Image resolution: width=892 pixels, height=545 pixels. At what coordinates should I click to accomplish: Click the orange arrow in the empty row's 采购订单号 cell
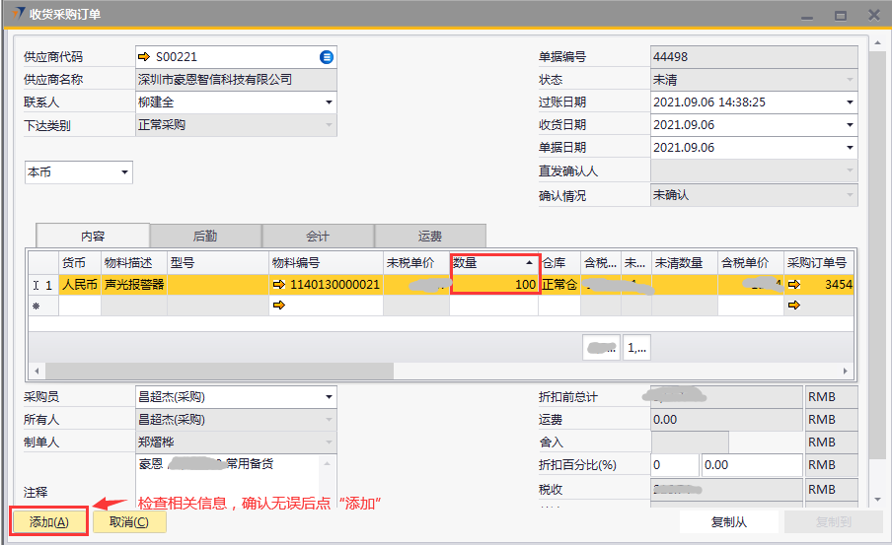[x=793, y=306]
